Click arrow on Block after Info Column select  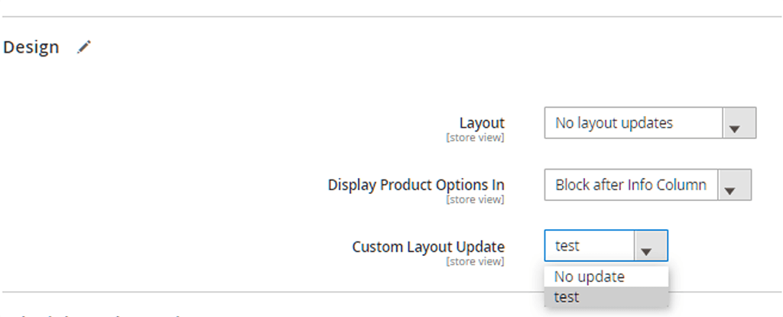[736, 186]
